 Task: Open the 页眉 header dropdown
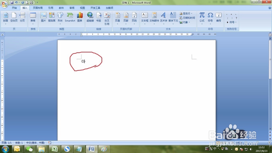click(118, 19)
